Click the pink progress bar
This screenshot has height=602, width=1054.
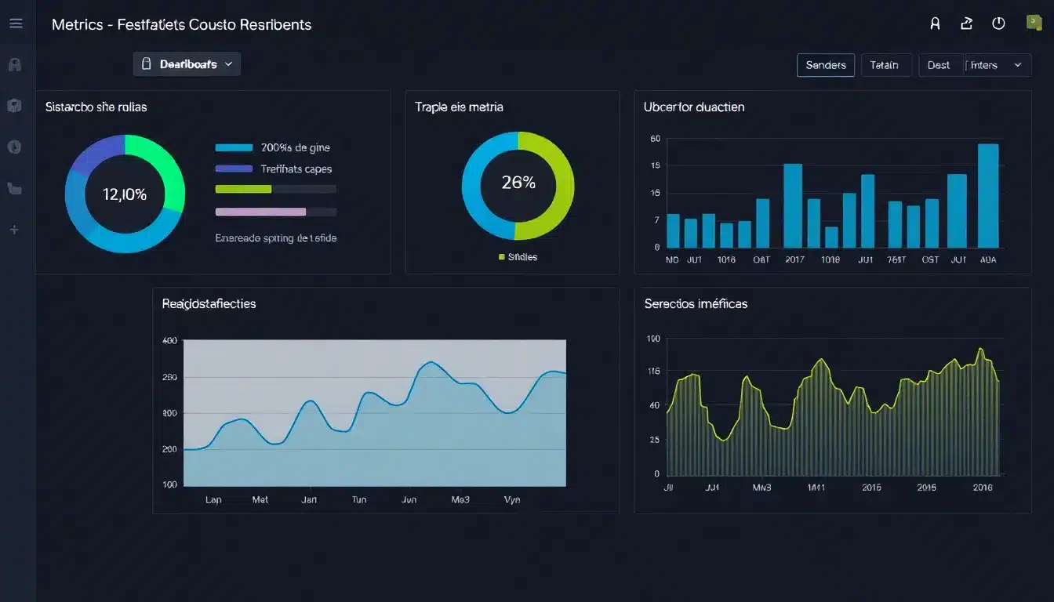(260, 212)
